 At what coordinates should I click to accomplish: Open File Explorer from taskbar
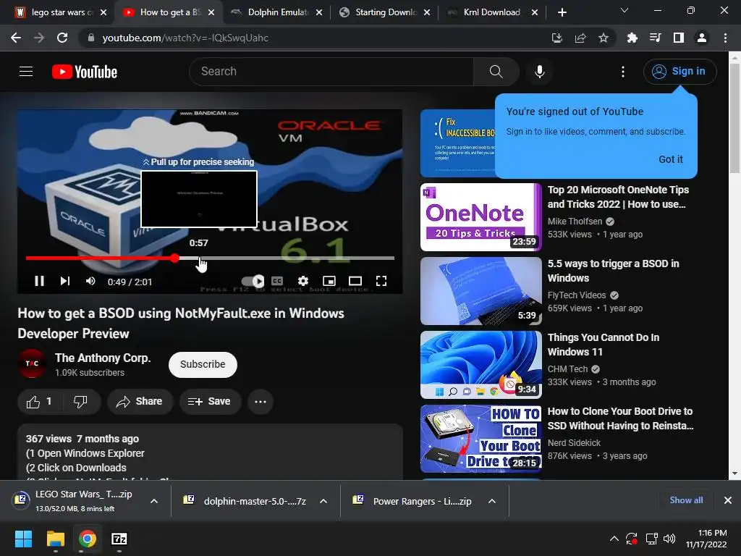(x=55, y=539)
